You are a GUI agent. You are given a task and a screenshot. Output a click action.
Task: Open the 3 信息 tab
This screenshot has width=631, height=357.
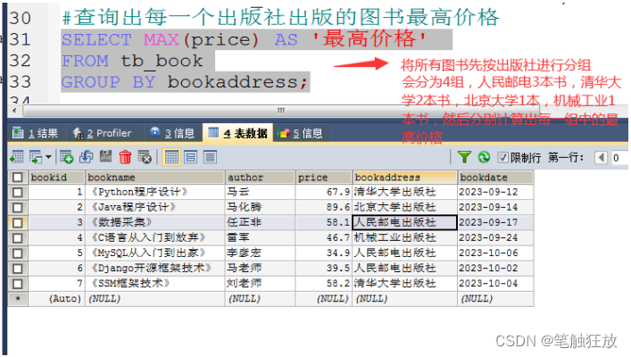coord(172,133)
